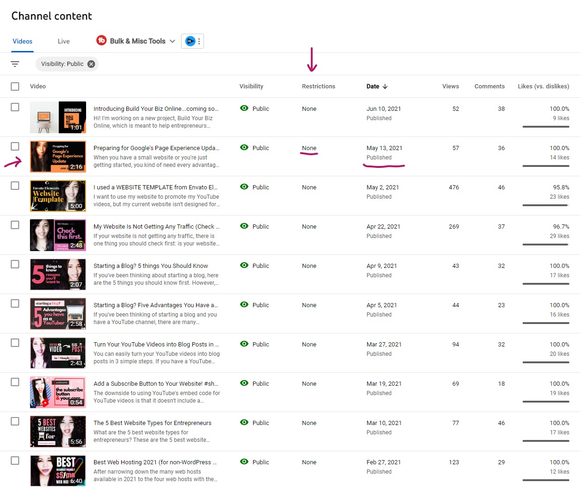Open the visibility setting on the May 2, 2021 video
The width and height of the screenshot is (582, 490).
click(x=244, y=187)
